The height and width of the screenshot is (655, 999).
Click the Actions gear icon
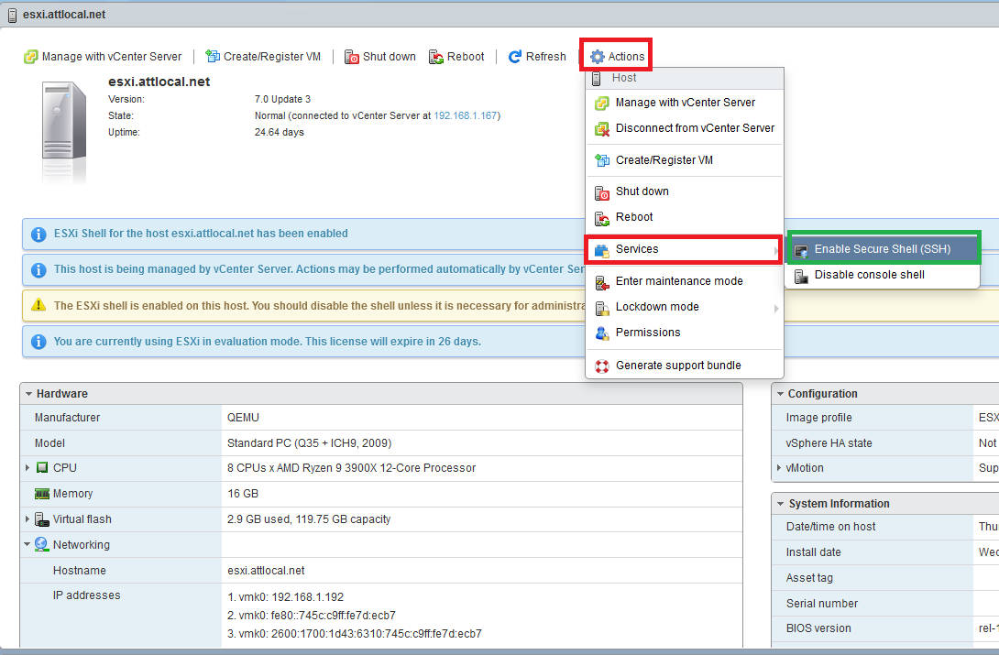(x=598, y=57)
